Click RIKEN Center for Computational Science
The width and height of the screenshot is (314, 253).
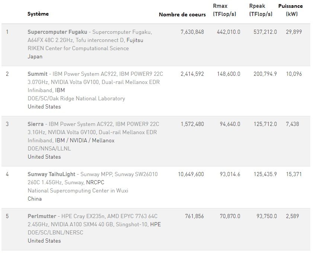point(78,48)
